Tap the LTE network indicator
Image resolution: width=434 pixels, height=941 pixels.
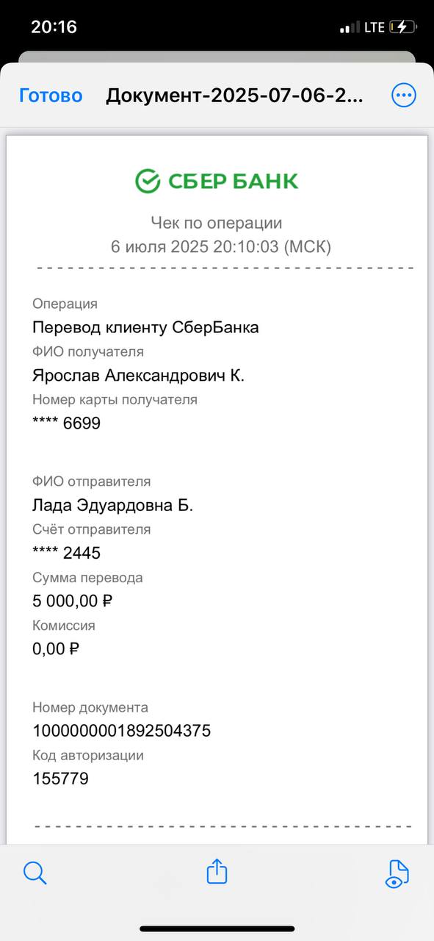coord(375,27)
